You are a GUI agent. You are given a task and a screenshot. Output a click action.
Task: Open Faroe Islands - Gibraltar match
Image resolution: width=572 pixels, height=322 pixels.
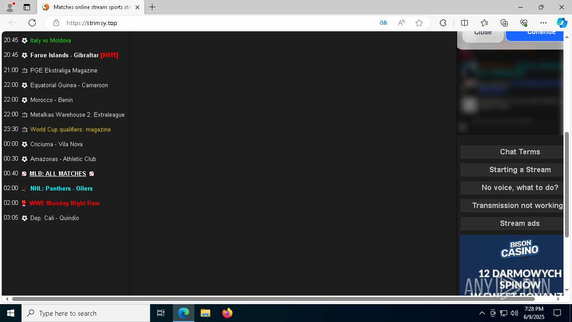[x=64, y=55]
